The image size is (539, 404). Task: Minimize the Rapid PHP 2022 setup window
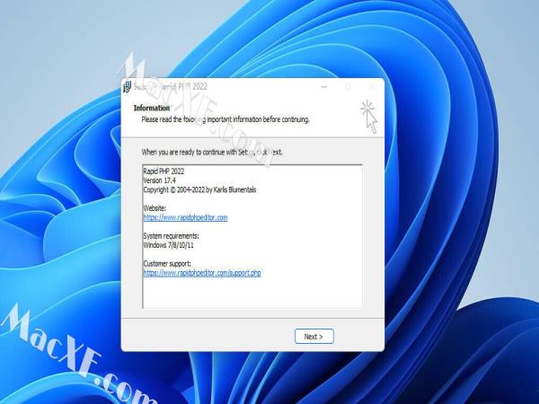coord(323,87)
